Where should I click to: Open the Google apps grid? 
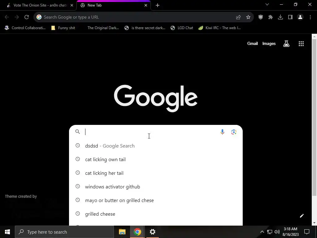tap(301, 43)
